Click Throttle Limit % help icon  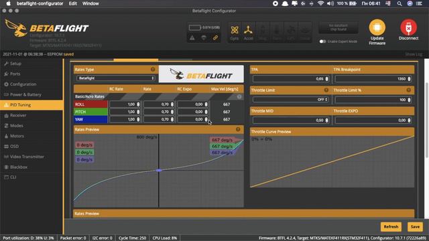(x=408, y=90)
